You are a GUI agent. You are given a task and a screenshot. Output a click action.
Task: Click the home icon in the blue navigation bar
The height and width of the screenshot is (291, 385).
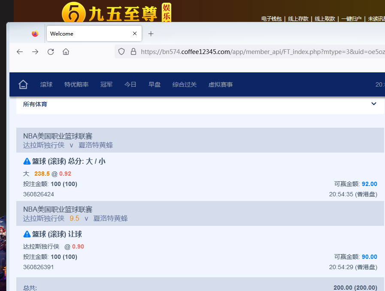point(23,84)
